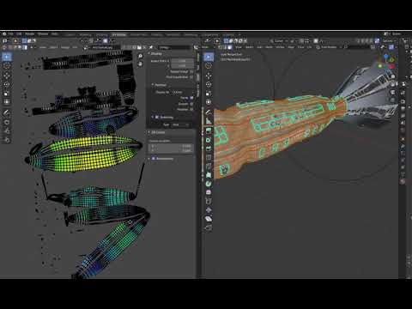
Task: Select the Shear tool
Action: pos(209,219)
